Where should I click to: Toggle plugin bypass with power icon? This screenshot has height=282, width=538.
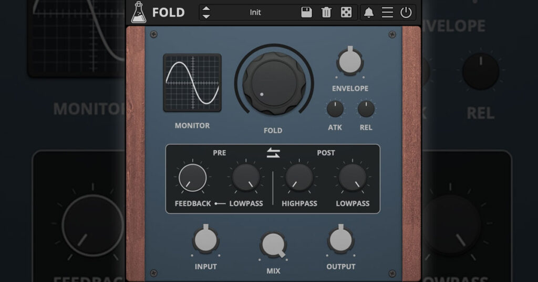coord(406,13)
